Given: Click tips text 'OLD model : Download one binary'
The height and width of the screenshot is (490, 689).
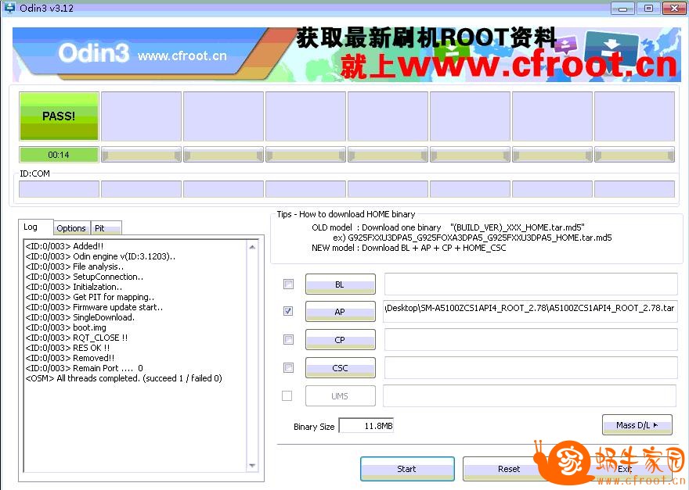Looking at the screenshot, I should pyautogui.click(x=376, y=227).
